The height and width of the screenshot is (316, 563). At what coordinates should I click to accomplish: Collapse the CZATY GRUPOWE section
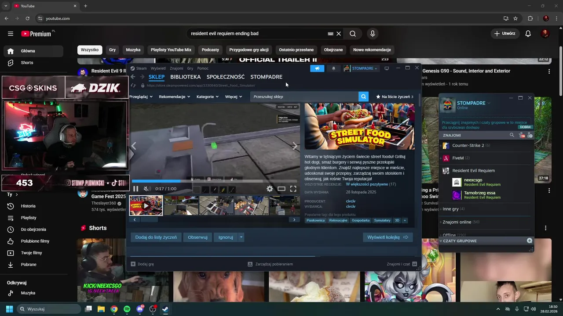pos(441,241)
